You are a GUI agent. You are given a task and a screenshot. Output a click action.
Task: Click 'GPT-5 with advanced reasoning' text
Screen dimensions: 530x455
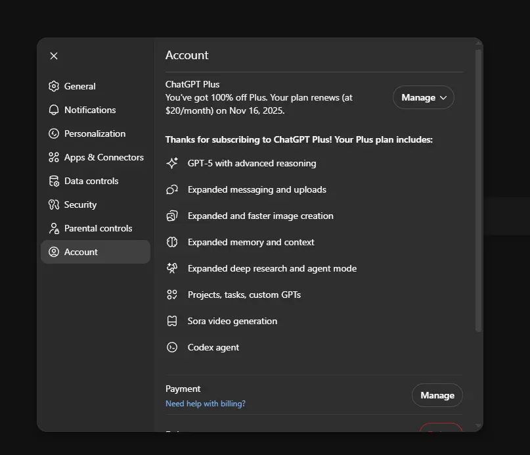coord(252,164)
